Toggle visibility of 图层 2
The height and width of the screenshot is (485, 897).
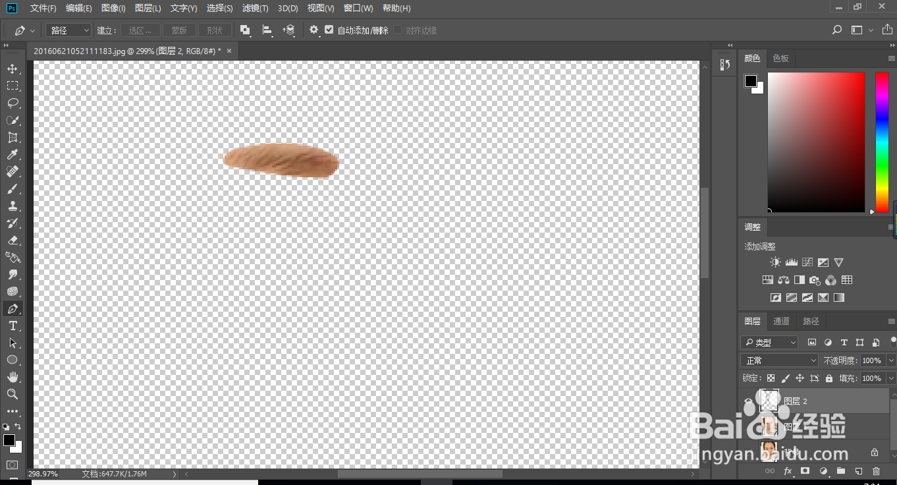(747, 401)
